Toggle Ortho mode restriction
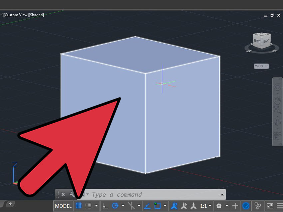The image size is (283, 212). (105, 206)
